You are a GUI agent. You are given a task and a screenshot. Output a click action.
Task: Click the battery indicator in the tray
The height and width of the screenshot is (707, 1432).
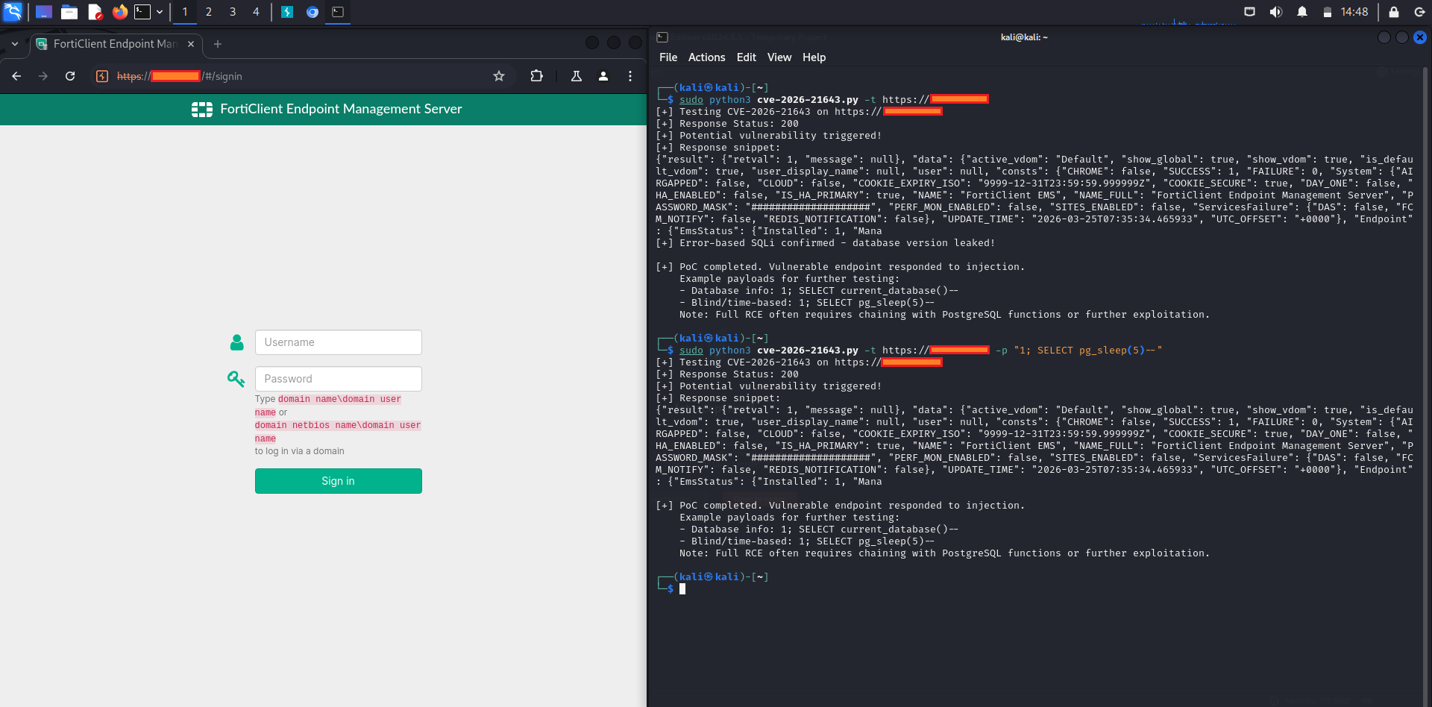point(1328,11)
